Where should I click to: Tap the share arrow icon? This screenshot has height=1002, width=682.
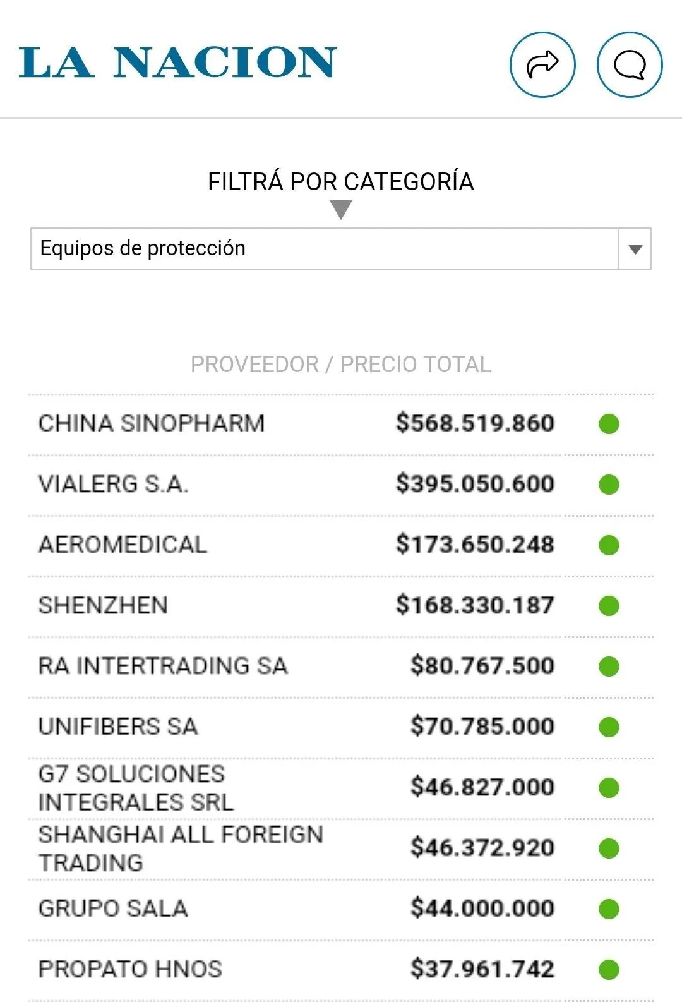(542, 64)
